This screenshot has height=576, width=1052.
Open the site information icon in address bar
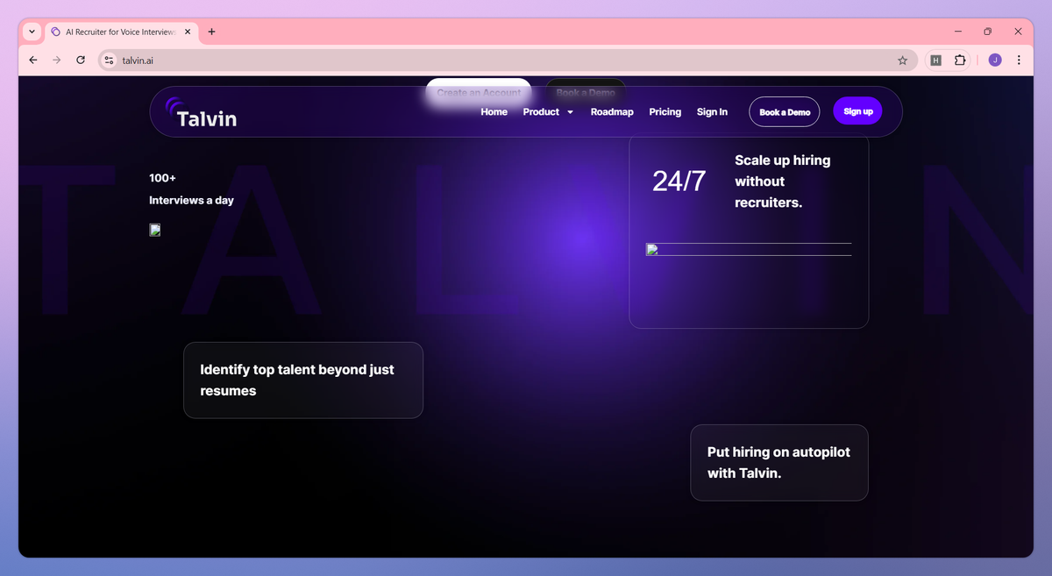click(x=109, y=60)
